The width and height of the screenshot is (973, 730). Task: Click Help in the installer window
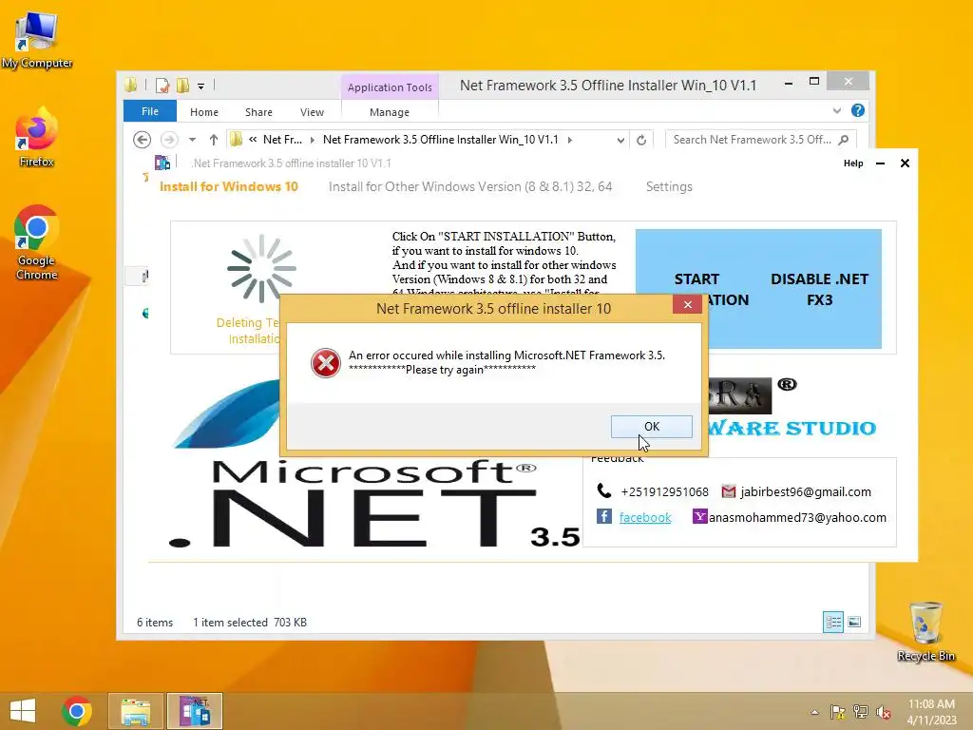(853, 163)
